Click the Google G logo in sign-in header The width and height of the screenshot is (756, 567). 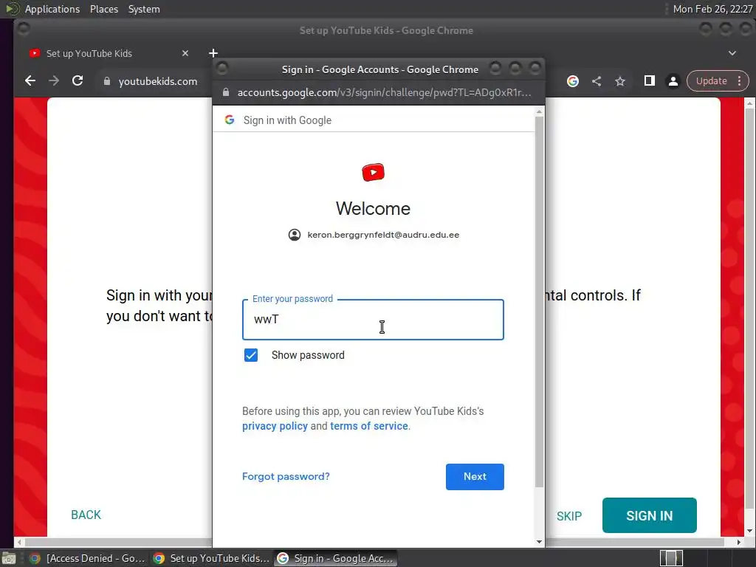pos(230,120)
